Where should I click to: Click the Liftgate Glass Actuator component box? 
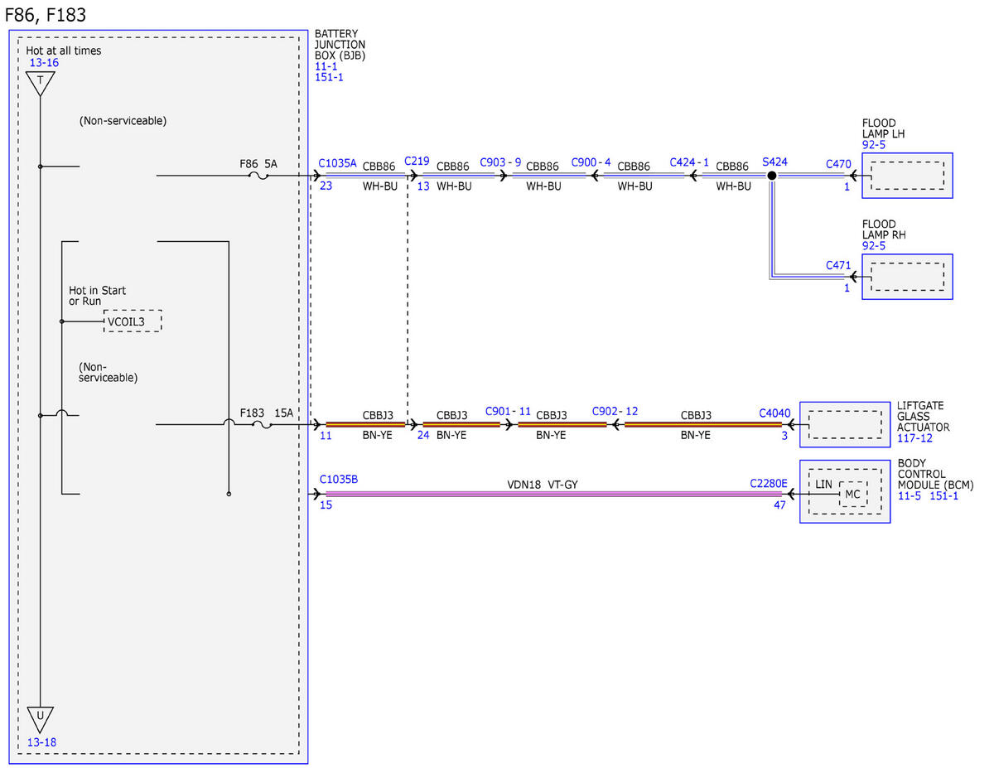click(x=845, y=424)
